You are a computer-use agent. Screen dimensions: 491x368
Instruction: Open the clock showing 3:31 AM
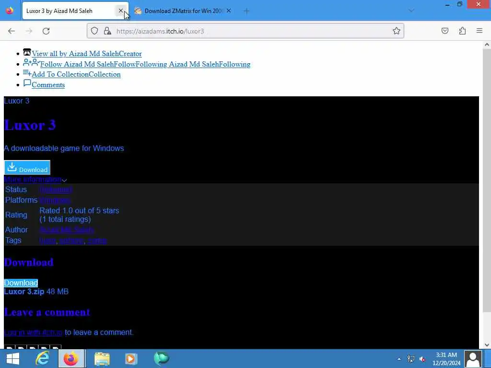[446, 359]
